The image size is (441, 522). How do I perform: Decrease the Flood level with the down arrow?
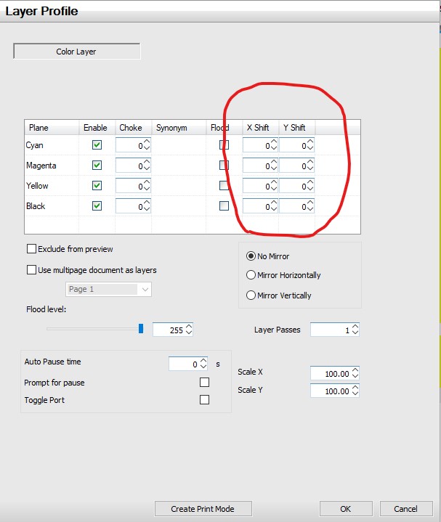pos(189,333)
